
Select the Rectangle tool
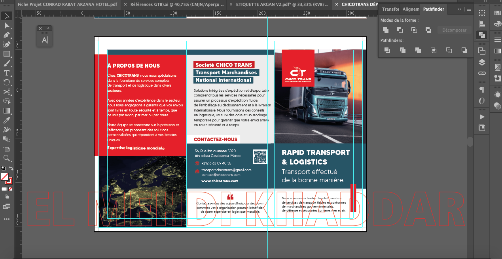pos(7,54)
